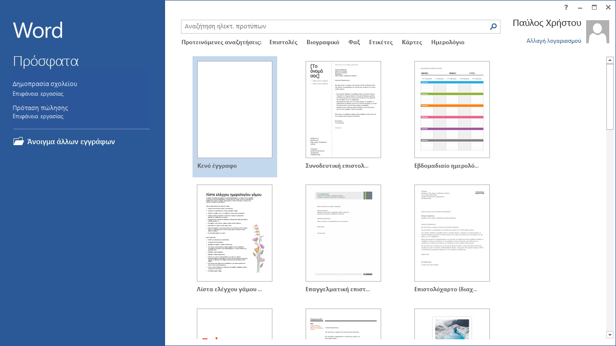The image size is (616, 346).
Task: Open the Help question mark icon
Action: [566, 7]
